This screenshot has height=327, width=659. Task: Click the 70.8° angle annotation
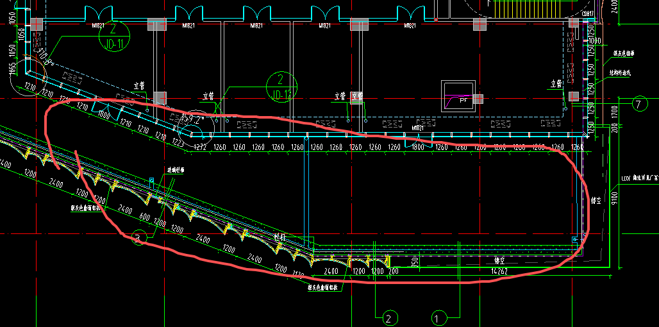click(x=46, y=57)
